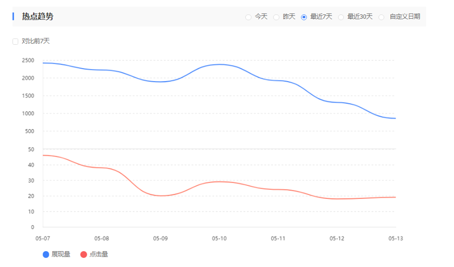Click the 05-09 date axis label
The height and width of the screenshot is (267, 454).
pos(161,239)
